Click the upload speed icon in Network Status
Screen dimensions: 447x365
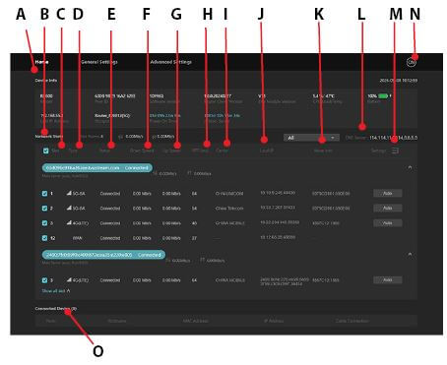tap(155, 137)
